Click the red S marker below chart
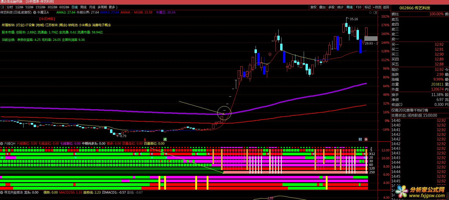Image resolution: width=449 pixels, height=200 pixels. coord(145,139)
